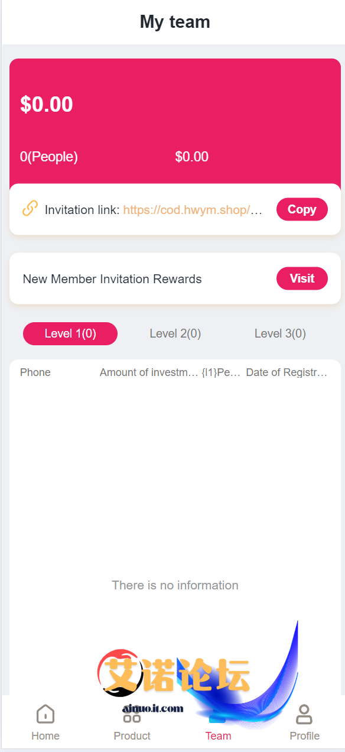Select the Date of Registration column header
The width and height of the screenshot is (345, 752).
pos(287,372)
